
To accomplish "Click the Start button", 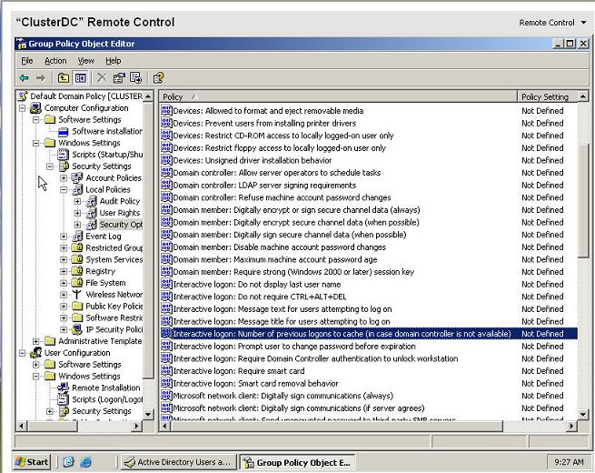I will pyautogui.click(x=32, y=462).
